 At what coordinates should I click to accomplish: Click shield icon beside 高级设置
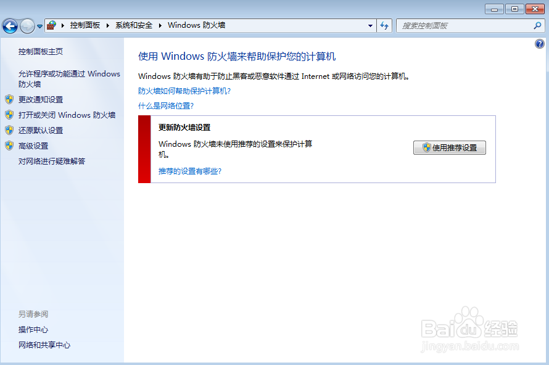click(9, 146)
